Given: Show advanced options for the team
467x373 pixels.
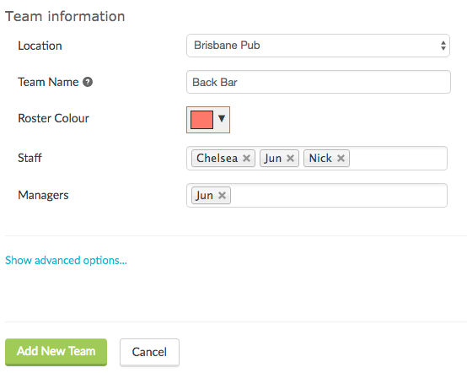Looking at the screenshot, I should (66, 260).
